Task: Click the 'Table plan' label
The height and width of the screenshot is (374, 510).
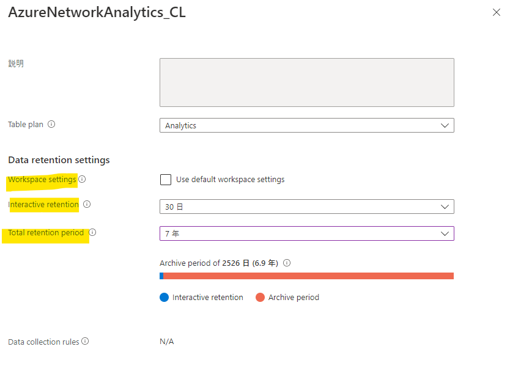Action: pos(26,125)
